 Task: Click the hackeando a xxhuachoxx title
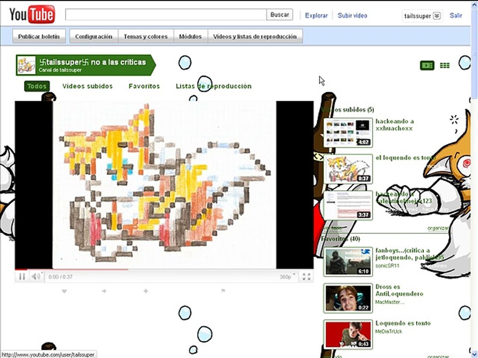click(x=395, y=125)
